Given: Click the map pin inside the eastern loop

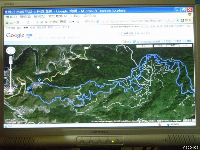Looking at the screenshot, I should [139, 76].
